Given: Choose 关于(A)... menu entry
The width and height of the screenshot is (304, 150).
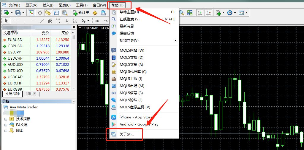Looking at the screenshot, I should 144,134.
